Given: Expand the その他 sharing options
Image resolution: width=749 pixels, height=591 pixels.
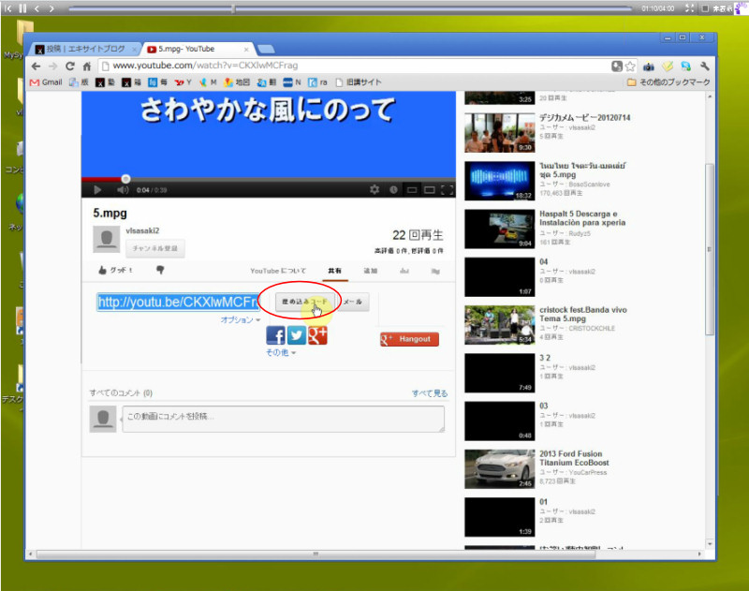Looking at the screenshot, I should pos(280,352).
